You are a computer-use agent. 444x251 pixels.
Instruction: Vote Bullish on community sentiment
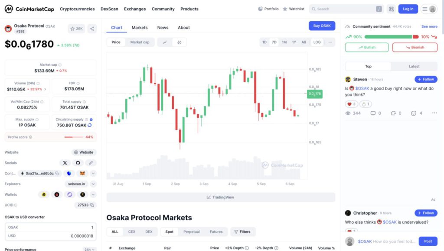pos(367,47)
